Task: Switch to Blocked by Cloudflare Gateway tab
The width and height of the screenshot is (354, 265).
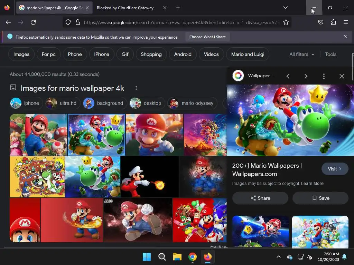Action: [131, 8]
